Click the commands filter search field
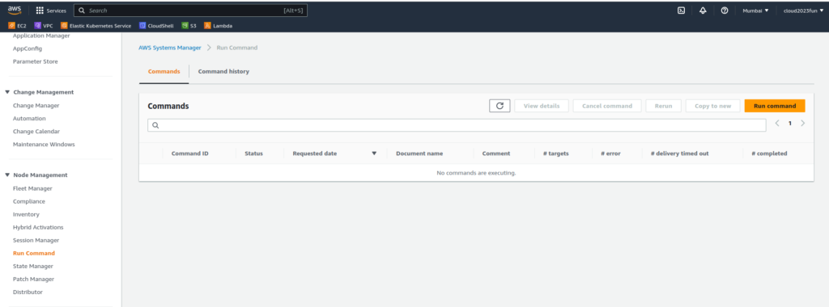Screen dimensions: 829x307 click(x=457, y=125)
